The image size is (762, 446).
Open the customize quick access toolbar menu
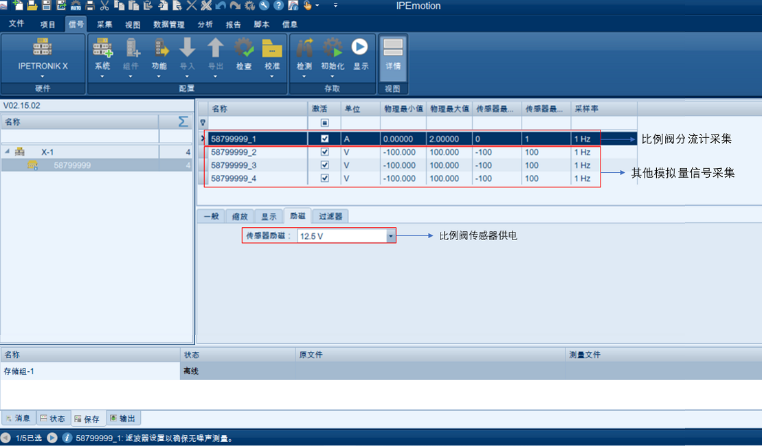335,5
